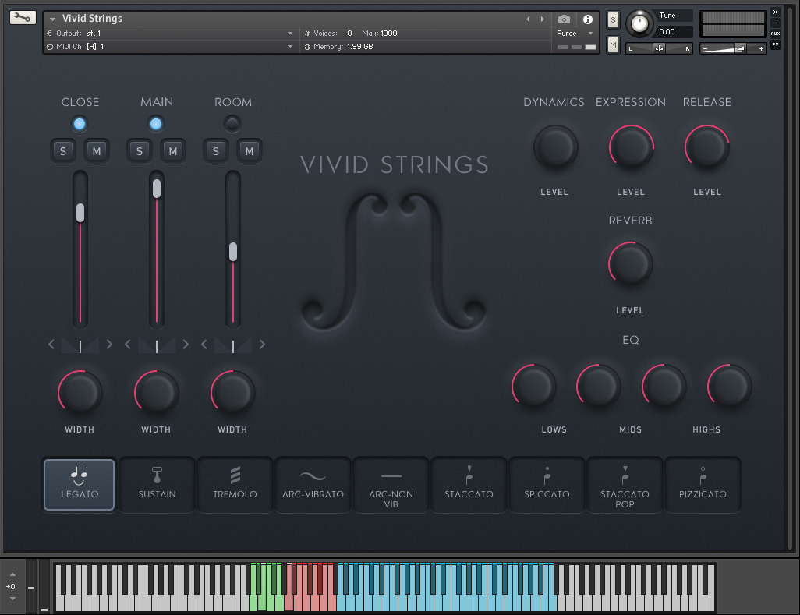Open the instrument info panel via the i icon
The height and width of the screenshot is (615, 800).
tap(588, 19)
